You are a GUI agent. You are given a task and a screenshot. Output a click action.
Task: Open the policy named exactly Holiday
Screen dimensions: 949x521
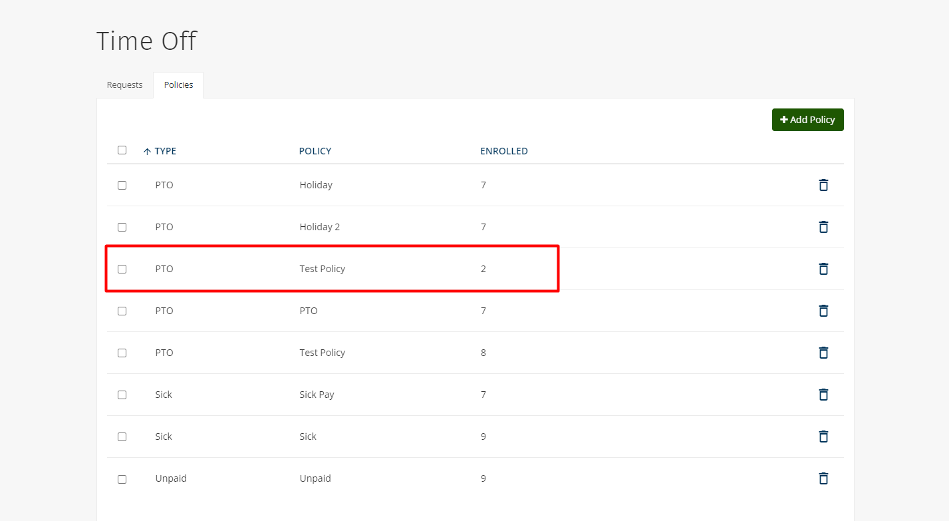pos(316,185)
